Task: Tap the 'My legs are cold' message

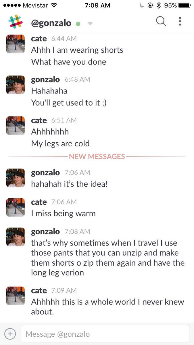Action: tap(60, 143)
